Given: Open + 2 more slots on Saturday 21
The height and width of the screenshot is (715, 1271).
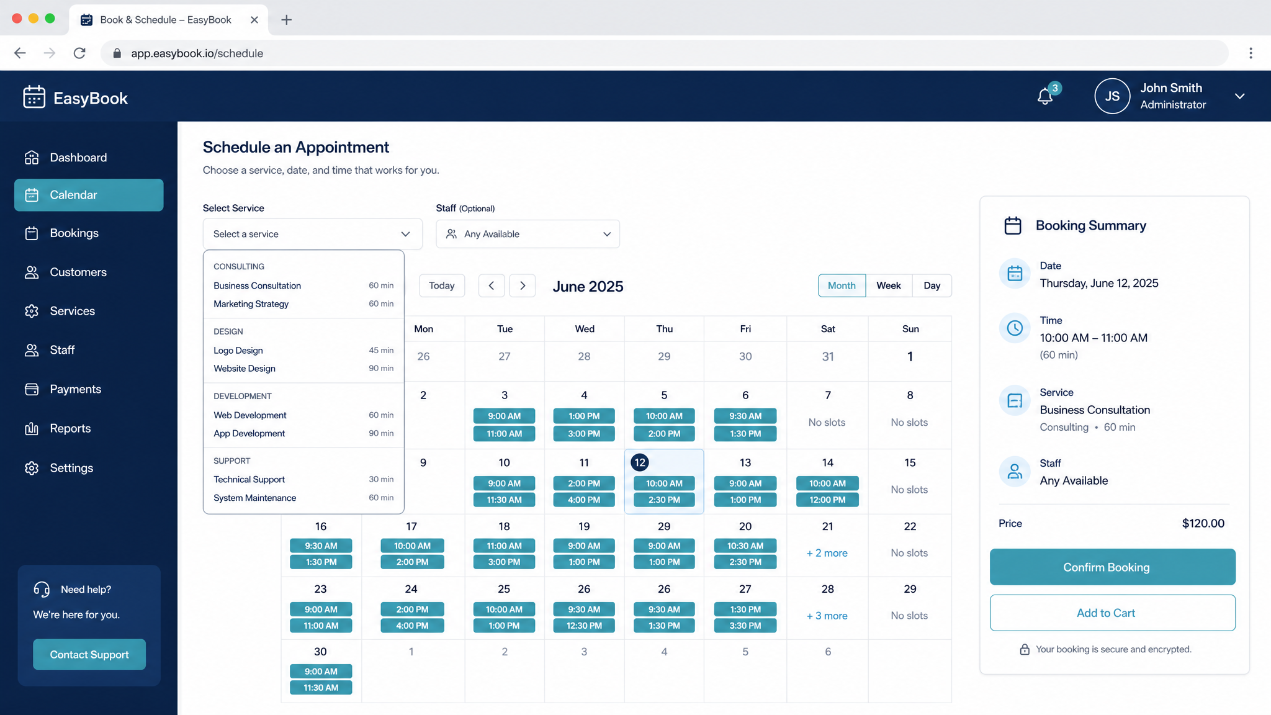Looking at the screenshot, I should pos(827,553).
